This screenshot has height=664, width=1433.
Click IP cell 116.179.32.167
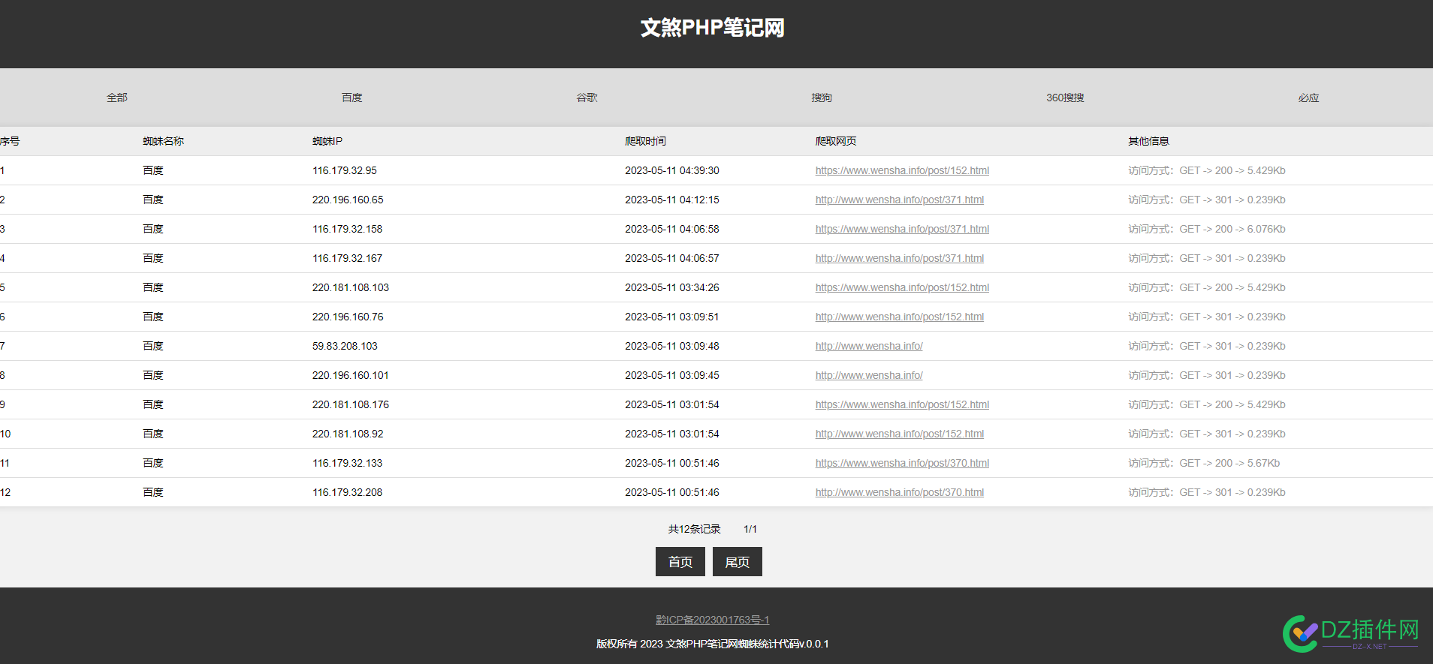coord(348,258)
